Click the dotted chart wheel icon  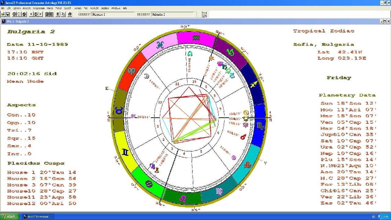[x=19, y=14]
